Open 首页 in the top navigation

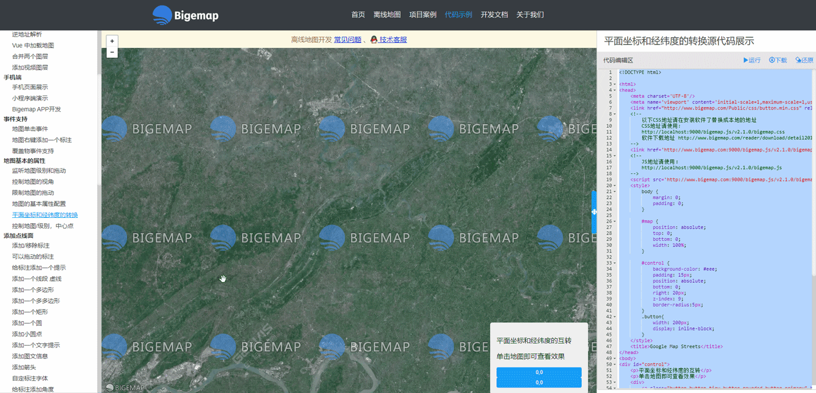358,15
